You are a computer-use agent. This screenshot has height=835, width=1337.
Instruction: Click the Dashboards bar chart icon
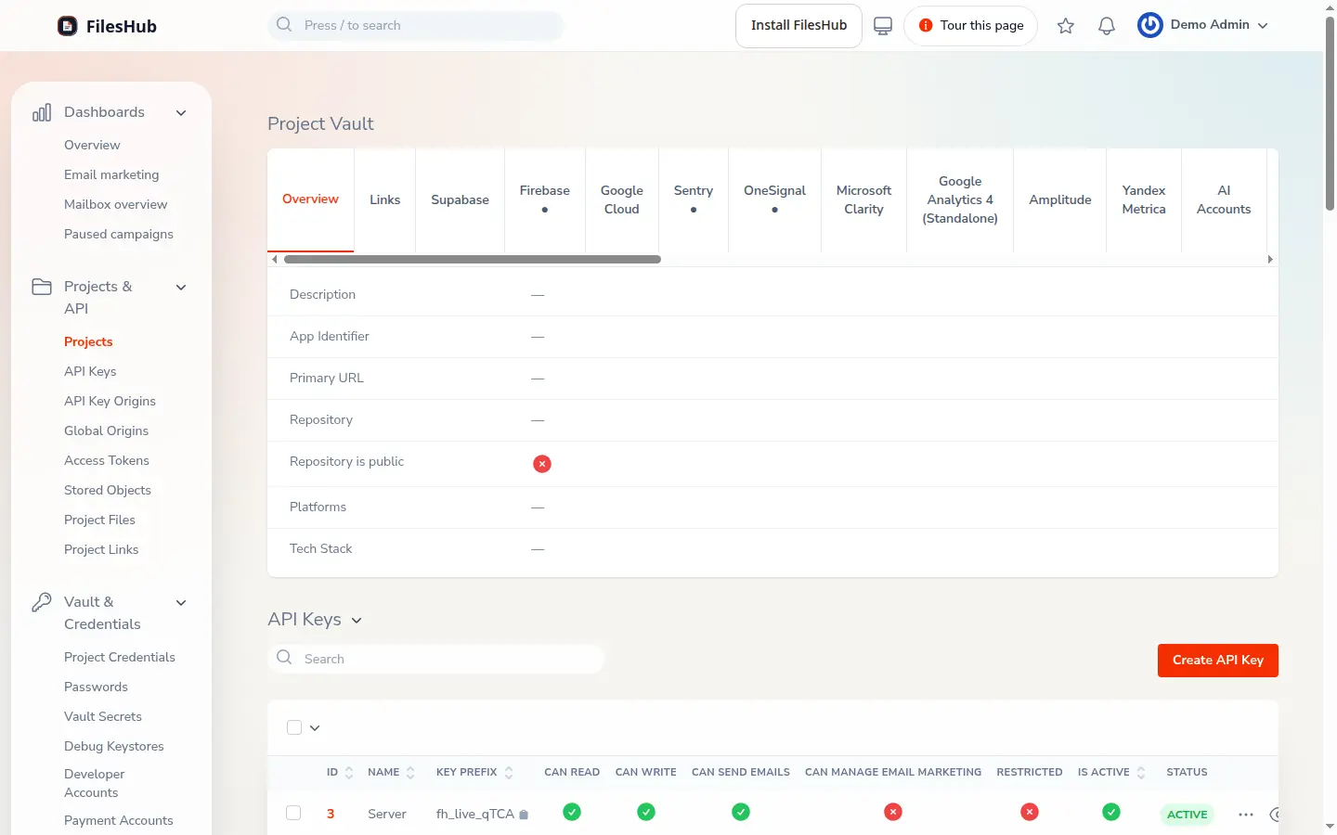pyautogui.click(x=42, y=112)
